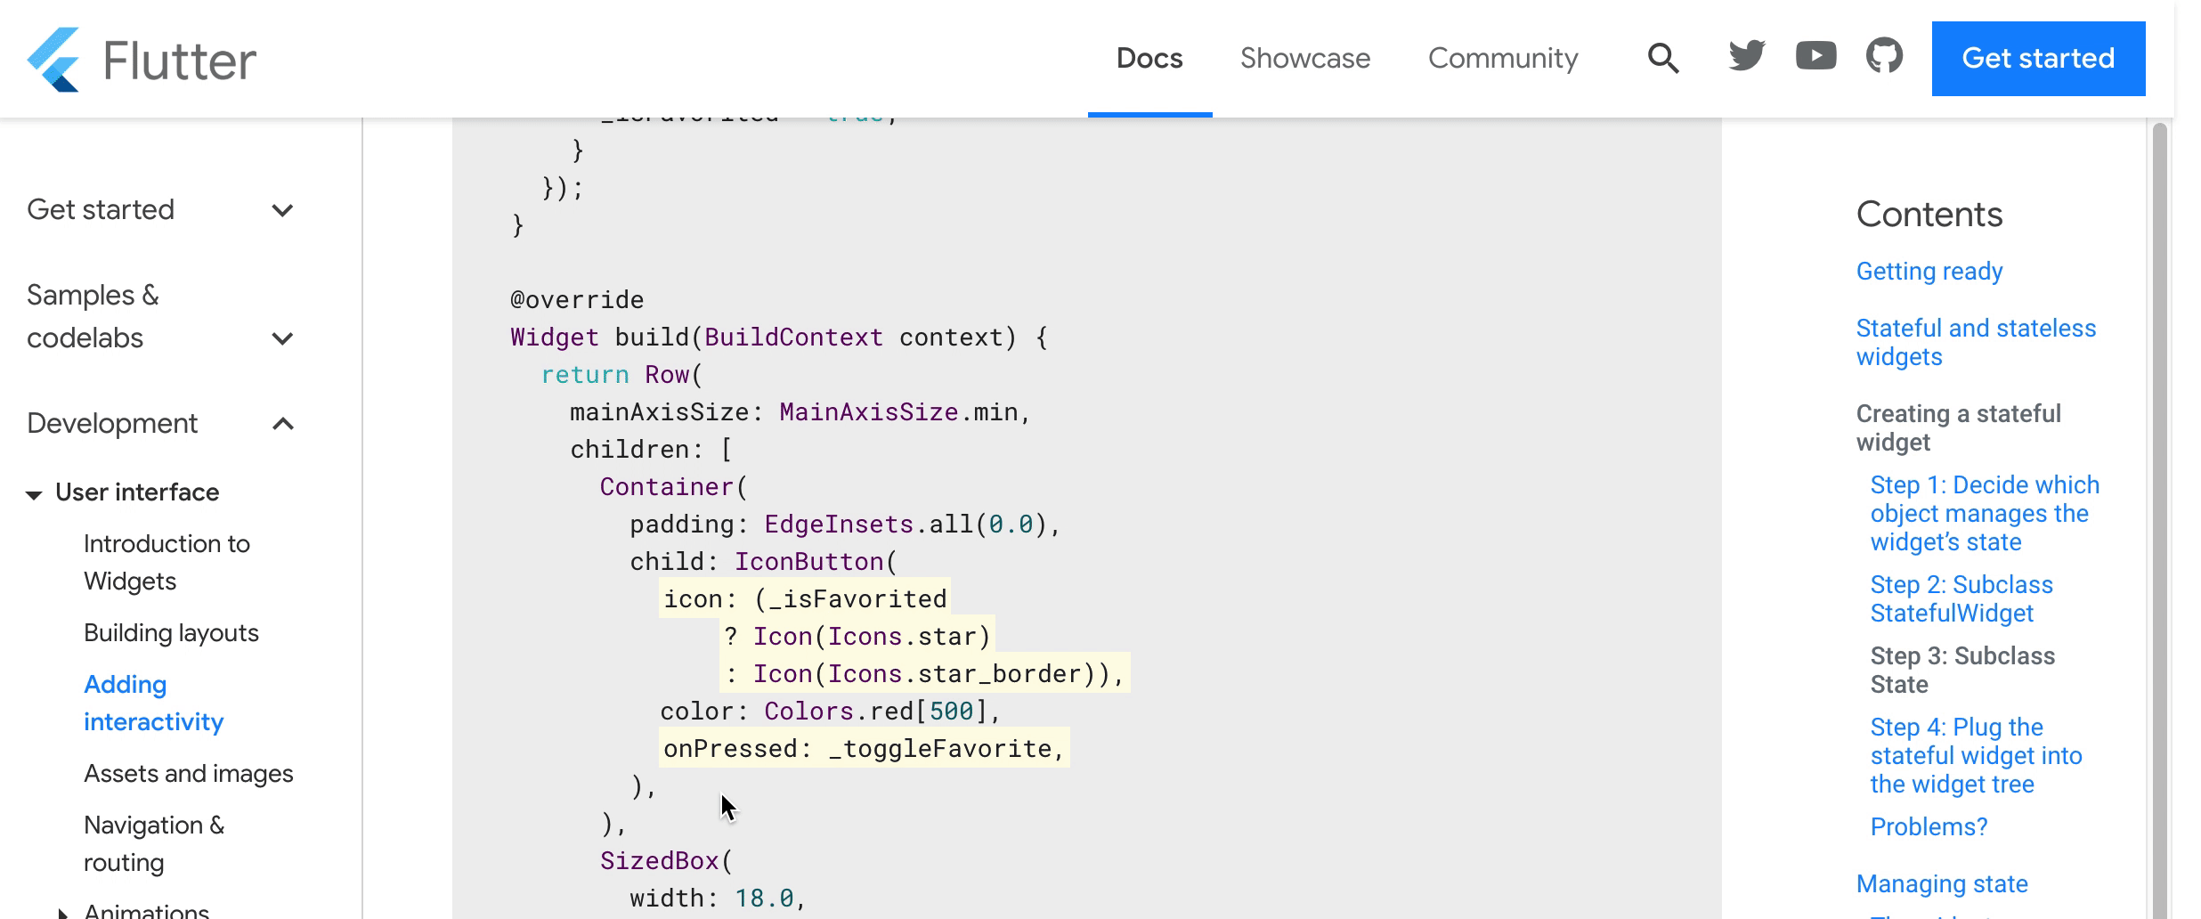This screenshot has height=919, width=2201.
Task: Expand the Get started sidebar chevron
Action: pyautogui.click(x=282, y=211)
